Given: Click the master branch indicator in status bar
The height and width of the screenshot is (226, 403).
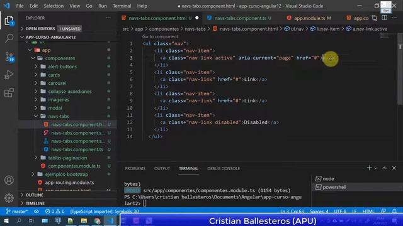Looking at the screenshot, I should [x=17, y=212].
